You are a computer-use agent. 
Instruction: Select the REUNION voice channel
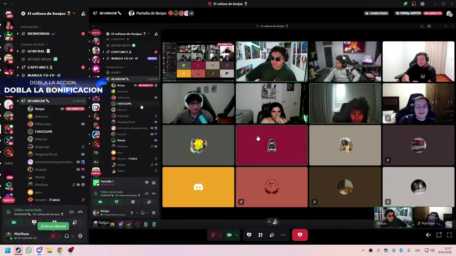point(53,101)
